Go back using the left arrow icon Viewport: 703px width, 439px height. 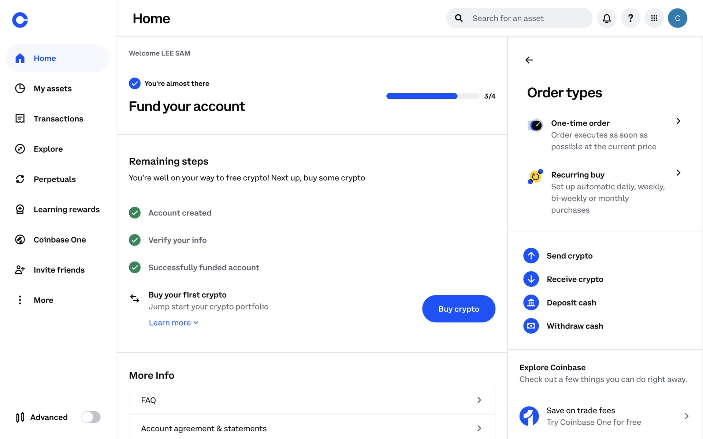[x=529, y=60]
